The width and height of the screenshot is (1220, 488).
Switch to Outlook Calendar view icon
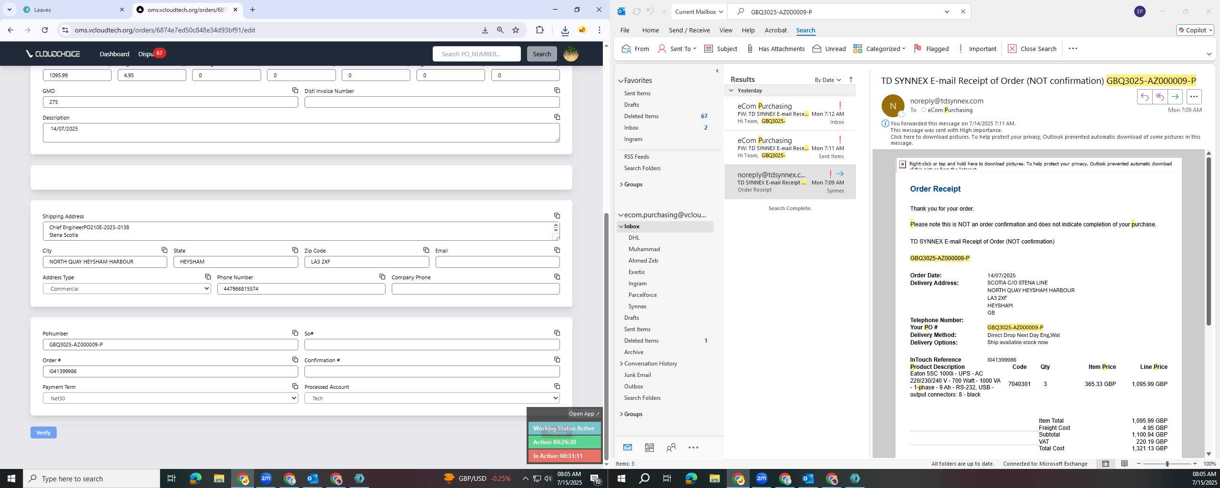tap(649, 447)
